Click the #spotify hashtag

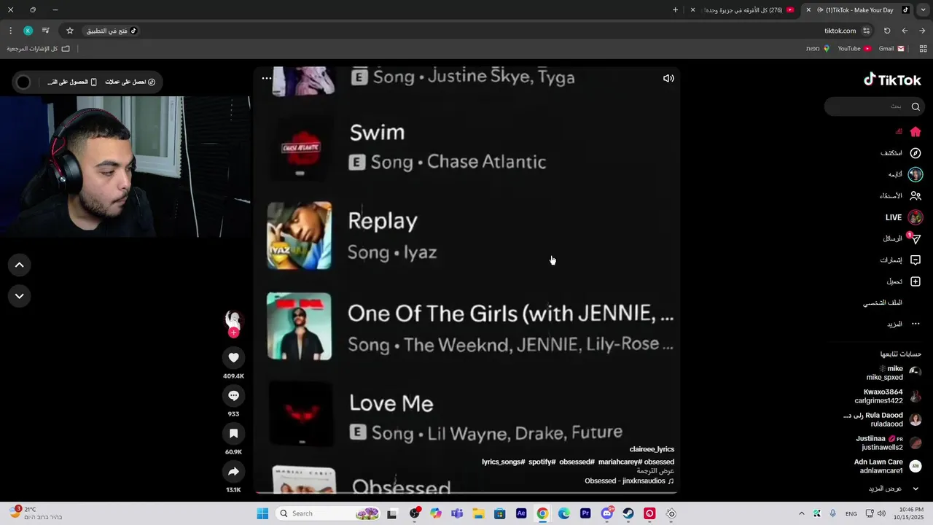(542, 462)
